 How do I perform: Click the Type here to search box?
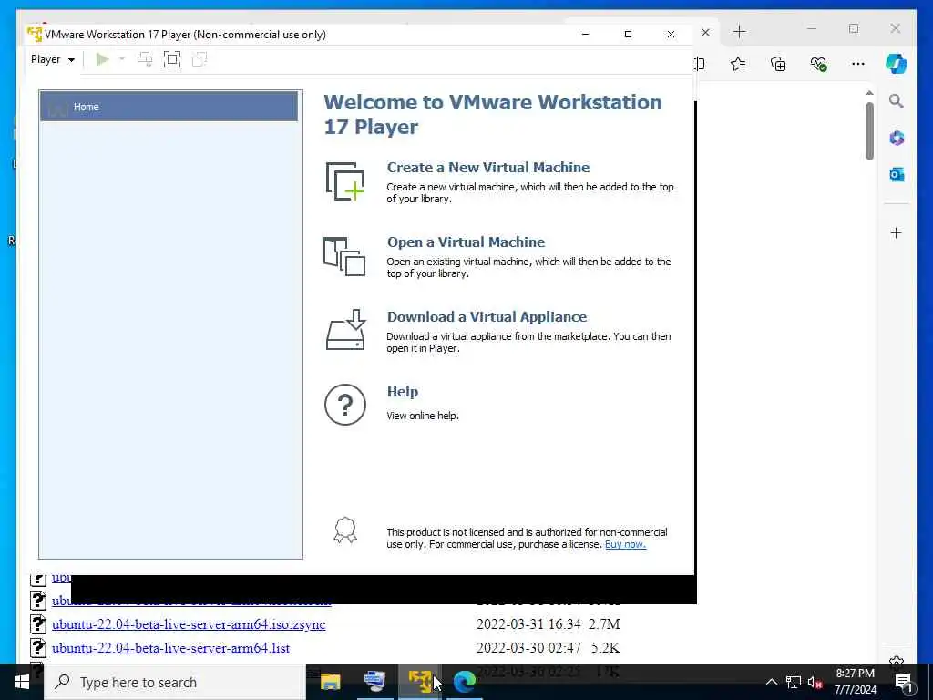point(176,682)
